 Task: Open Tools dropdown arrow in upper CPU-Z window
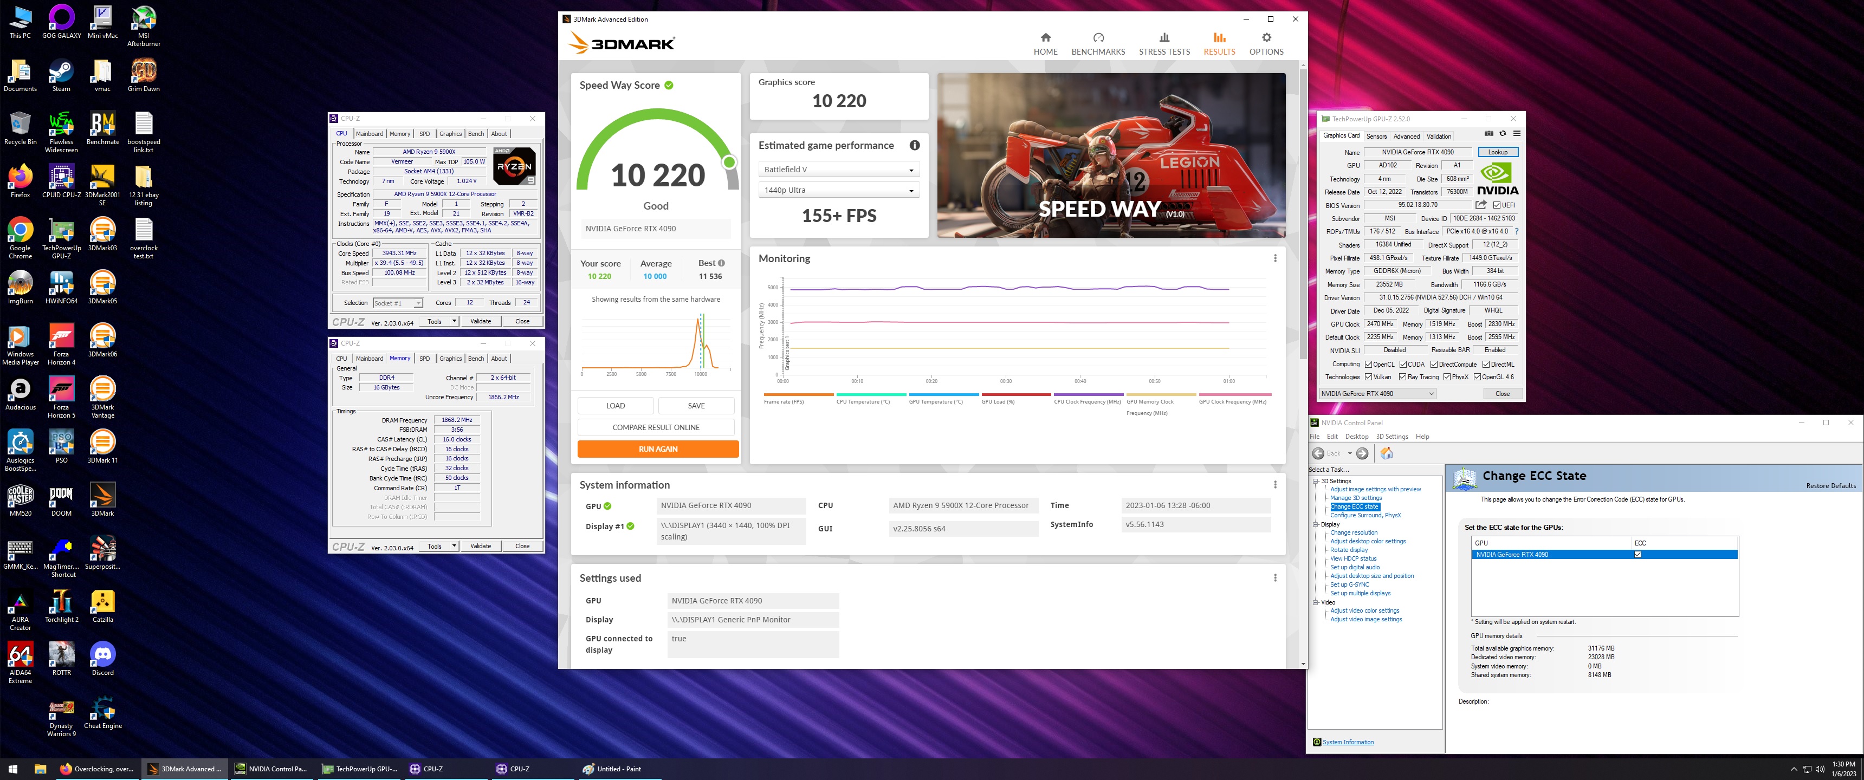455,321
